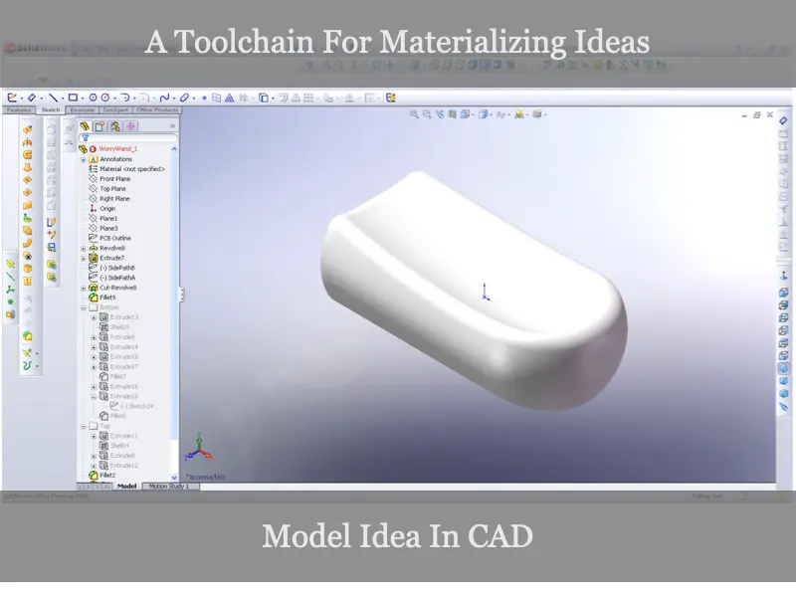Click the feature tree scroll down arrow
The height and width of the screenshot is (597, 796).
tap(174, 478)
